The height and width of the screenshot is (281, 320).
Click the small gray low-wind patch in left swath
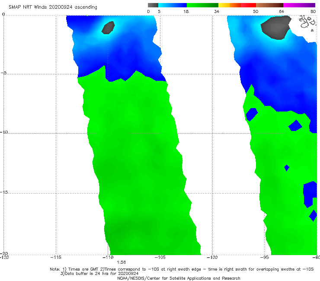pos(108,28)
